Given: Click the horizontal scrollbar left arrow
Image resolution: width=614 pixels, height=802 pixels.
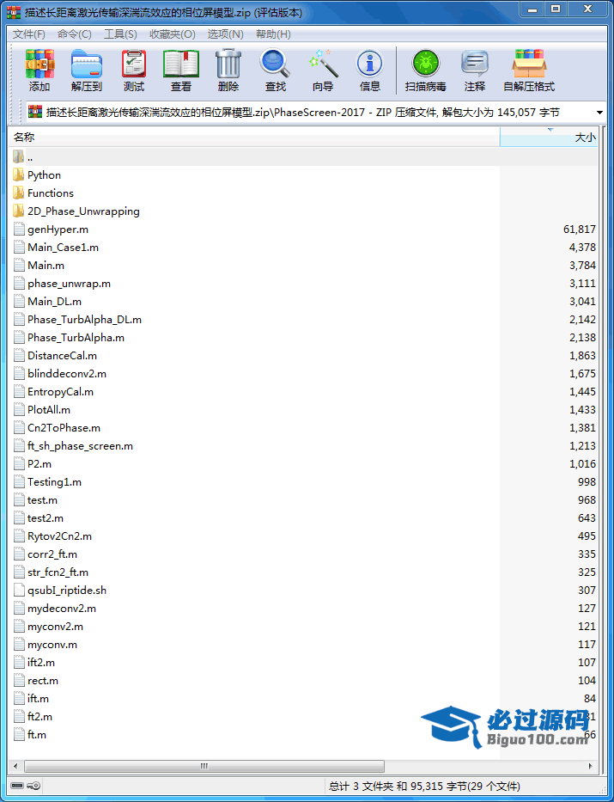Looking at the screenshot, I should click(15, 766).
